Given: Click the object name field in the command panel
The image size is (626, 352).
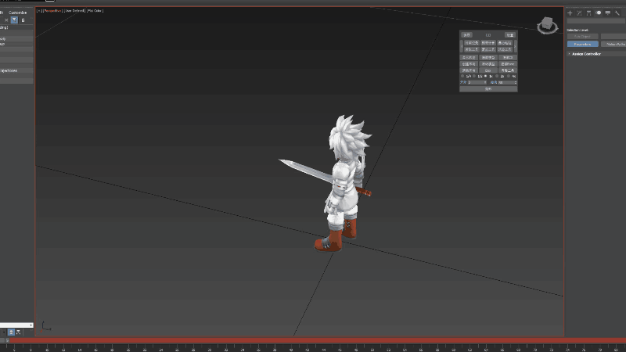Looking at the screenshot, I should click(596, 21).
